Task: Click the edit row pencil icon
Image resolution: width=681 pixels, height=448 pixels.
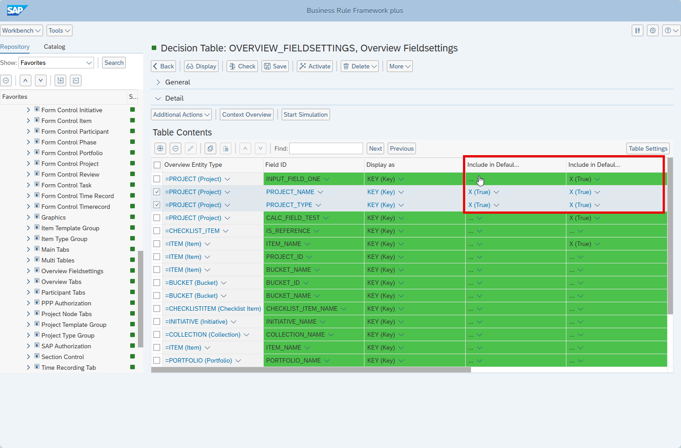Action: [x=191, y=148]
